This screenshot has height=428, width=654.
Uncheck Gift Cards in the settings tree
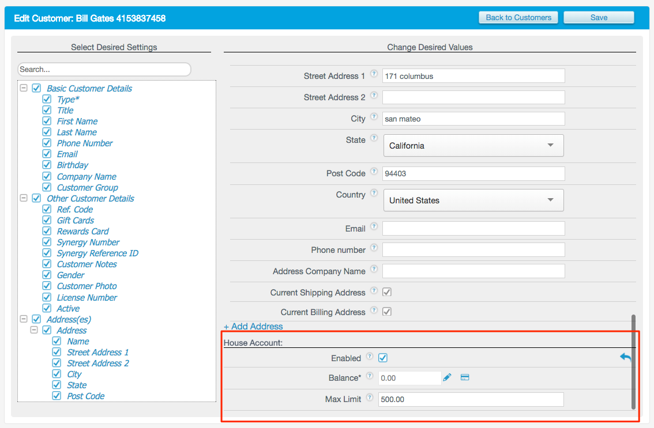[x=47, y=219]
